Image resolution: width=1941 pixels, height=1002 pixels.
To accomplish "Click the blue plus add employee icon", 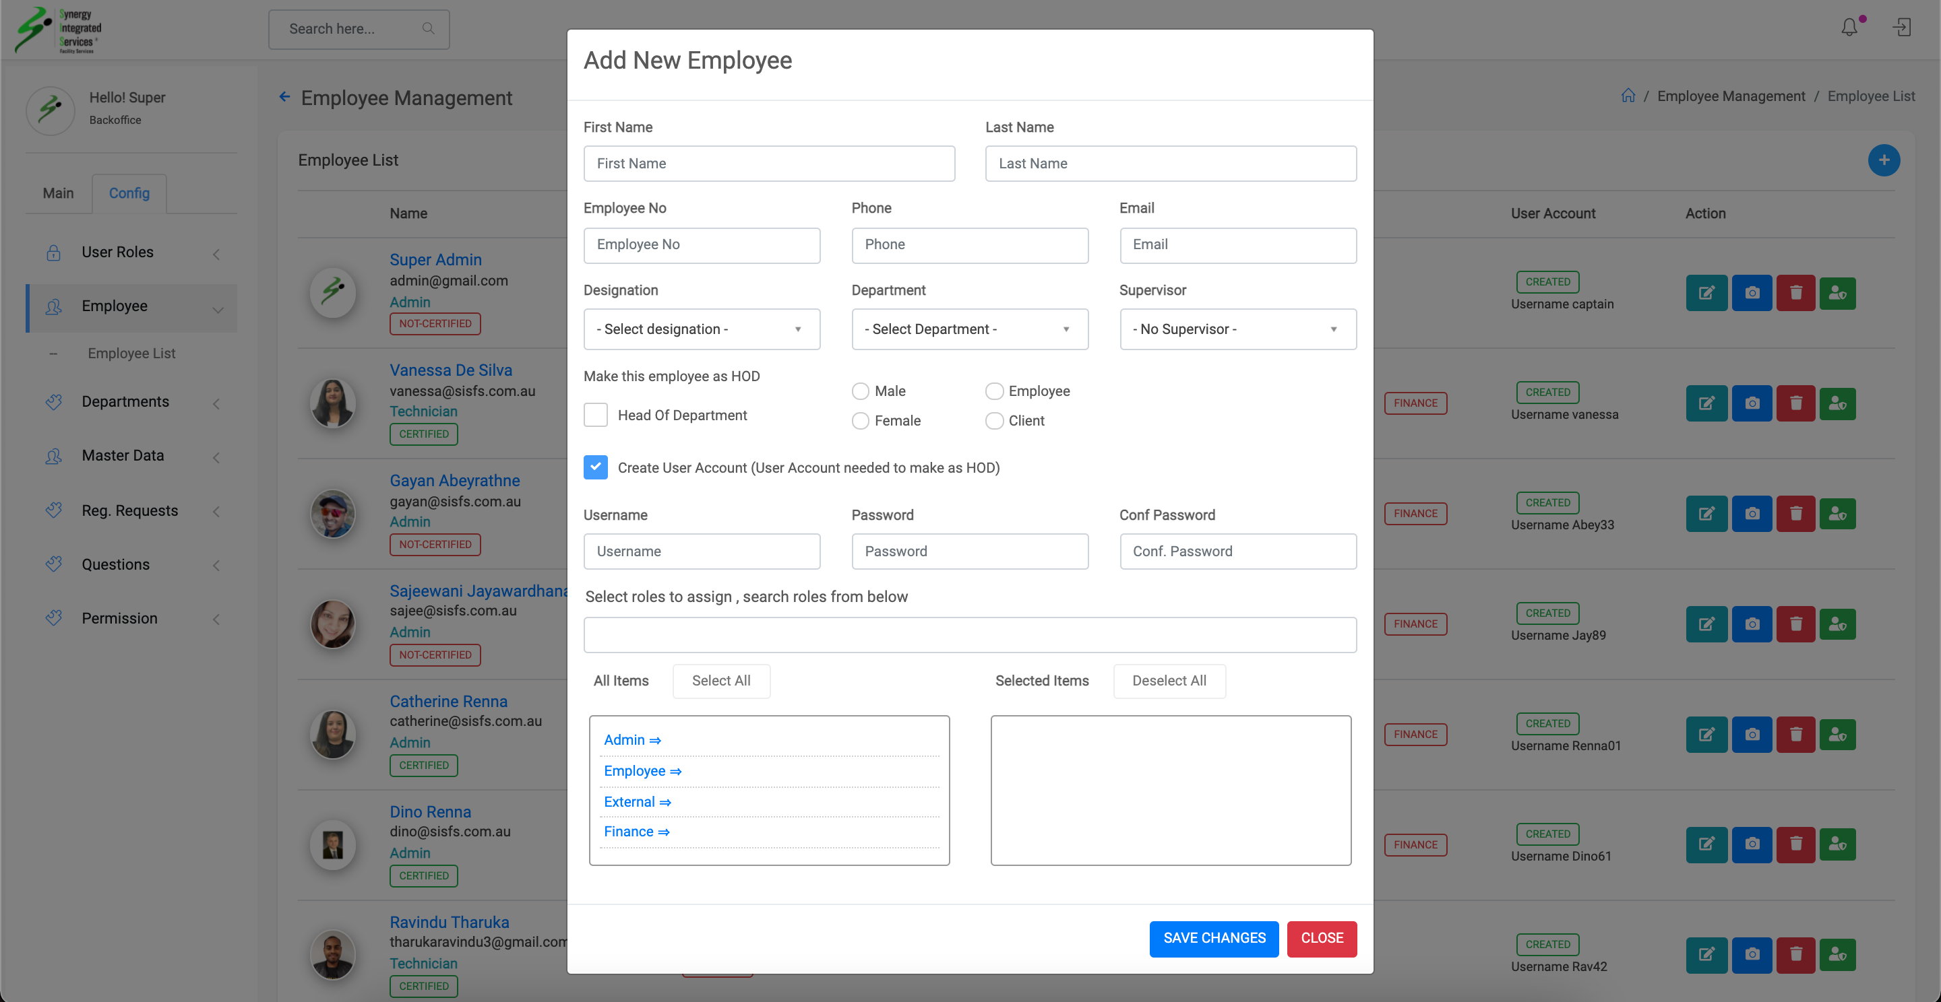I will (1883, 160).
